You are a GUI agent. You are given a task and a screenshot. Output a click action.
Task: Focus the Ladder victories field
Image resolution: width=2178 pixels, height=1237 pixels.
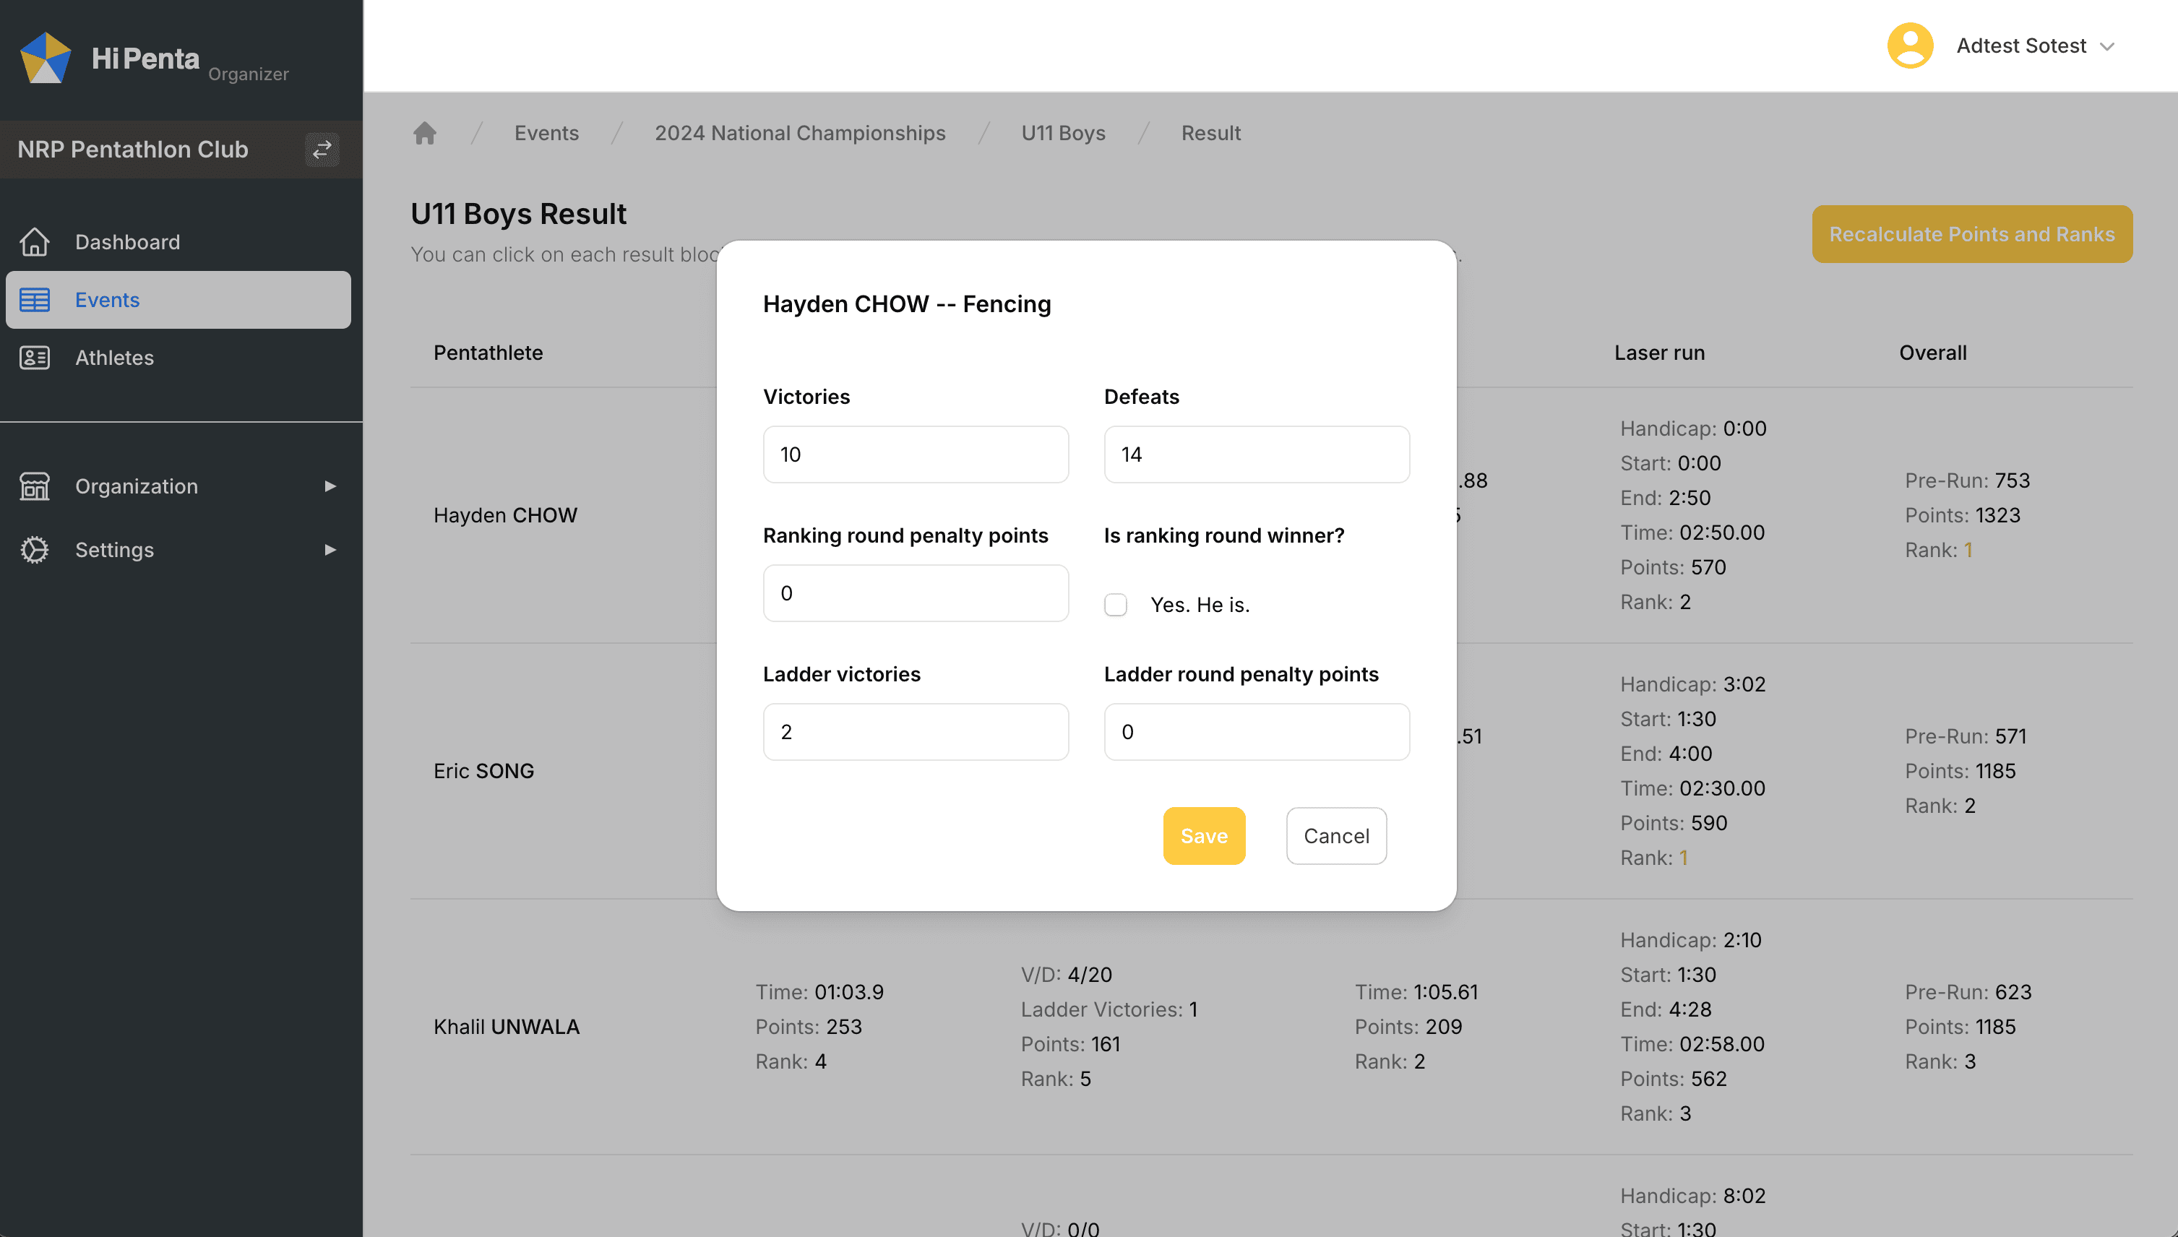[x=915, y=731]
